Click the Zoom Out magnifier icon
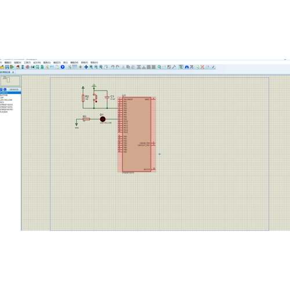Viewport: 290px width, 290px height. (96, 67)
